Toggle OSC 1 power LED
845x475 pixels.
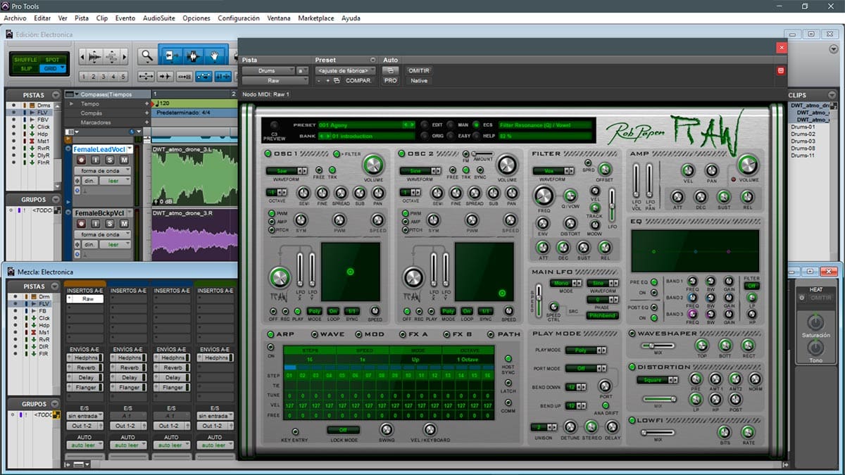point(268,154)
